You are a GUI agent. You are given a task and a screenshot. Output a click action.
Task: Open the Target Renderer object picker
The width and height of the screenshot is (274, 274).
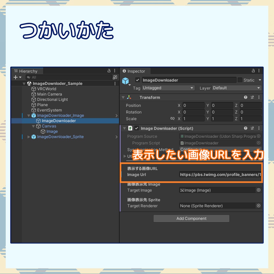[x=258, y=205]
